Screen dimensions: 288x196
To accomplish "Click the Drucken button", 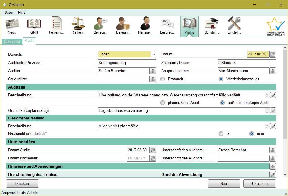I will click(x=22, y=183).
